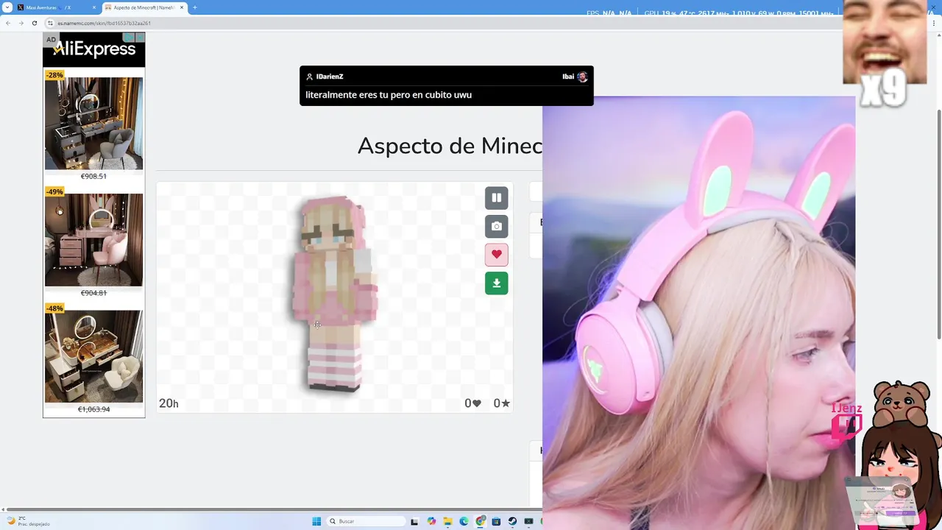Download the skin with the green button
942x530 pixels.
tap(496, 283)
